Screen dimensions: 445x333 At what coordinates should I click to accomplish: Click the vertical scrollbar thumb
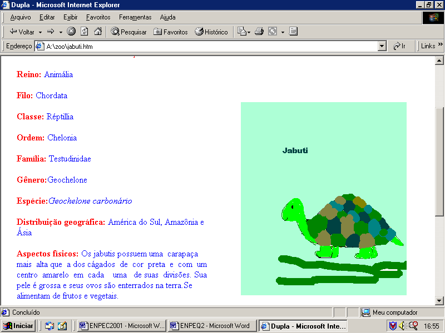[439, 162]
